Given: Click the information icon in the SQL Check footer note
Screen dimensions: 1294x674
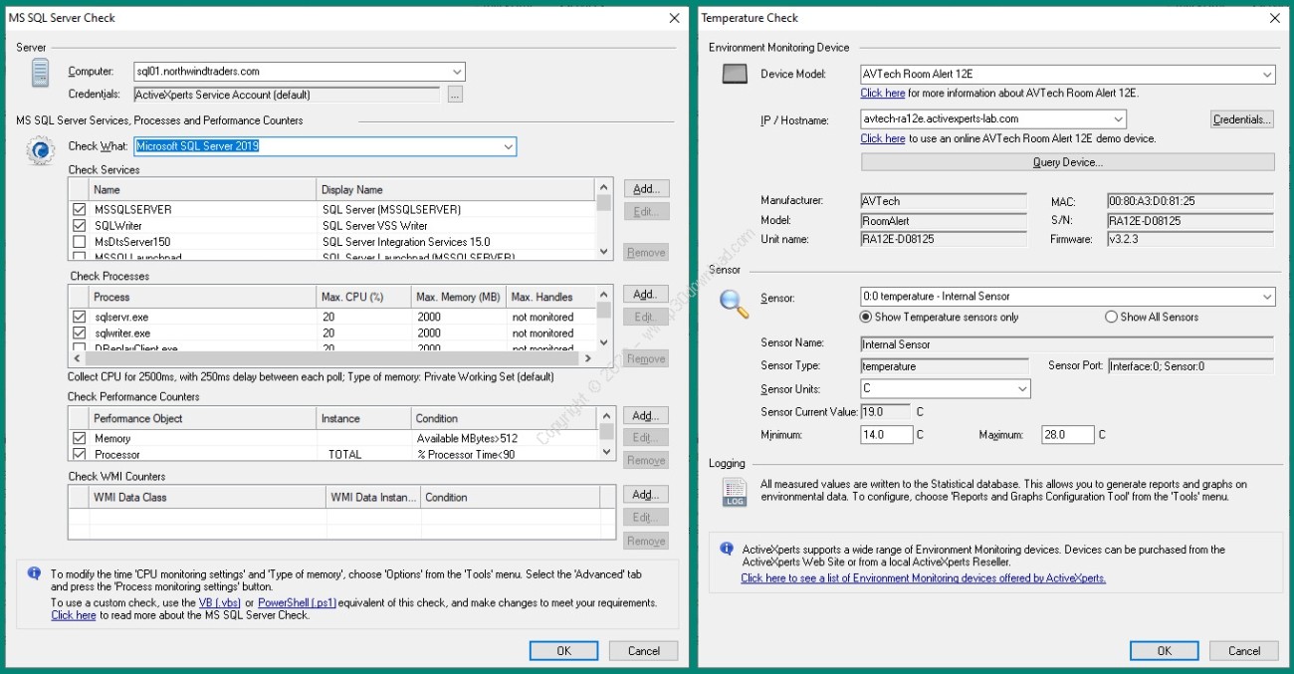Looking at the screenshot, I should 34,574.
